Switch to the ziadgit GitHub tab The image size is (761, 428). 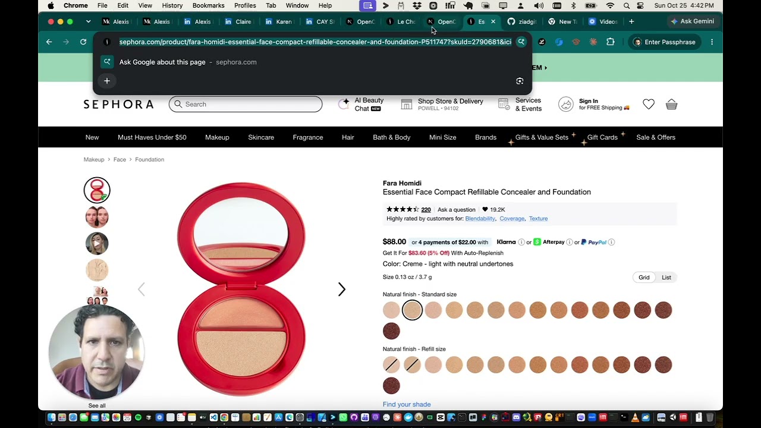(x=521, y=21)
